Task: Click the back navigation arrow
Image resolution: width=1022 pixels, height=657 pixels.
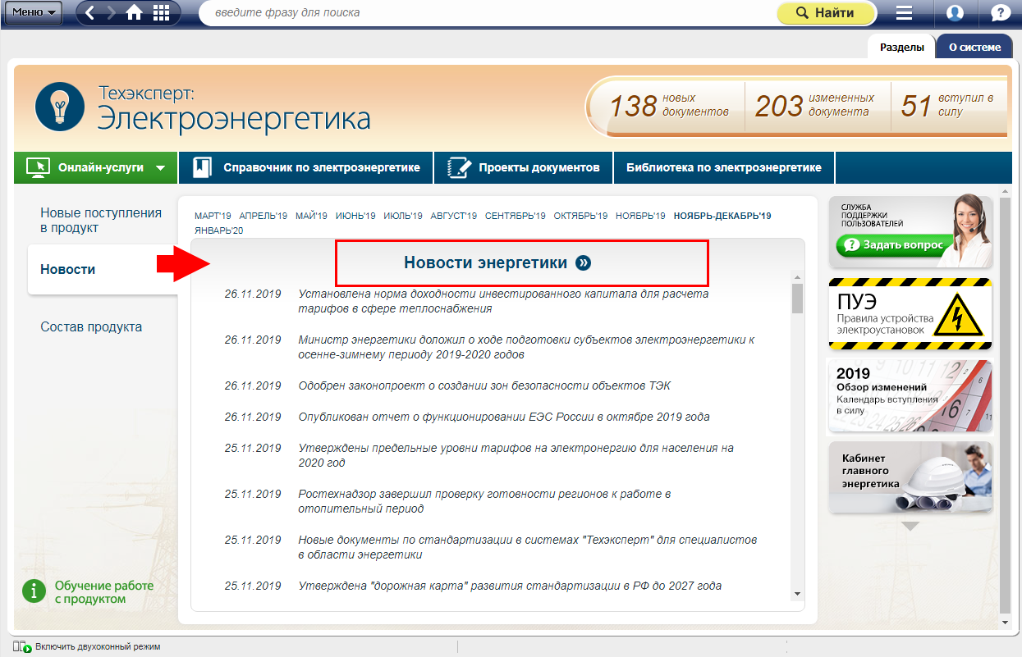Action: [x=90, y=13]
